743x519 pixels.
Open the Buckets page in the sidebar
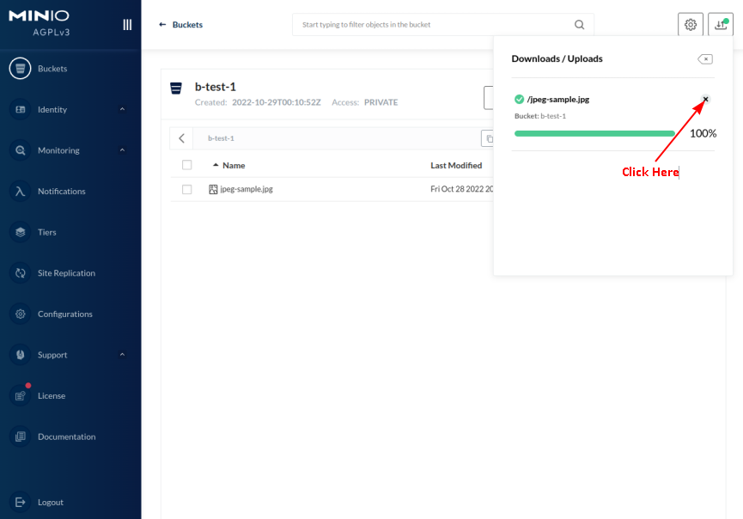click(x=52, y=69)
